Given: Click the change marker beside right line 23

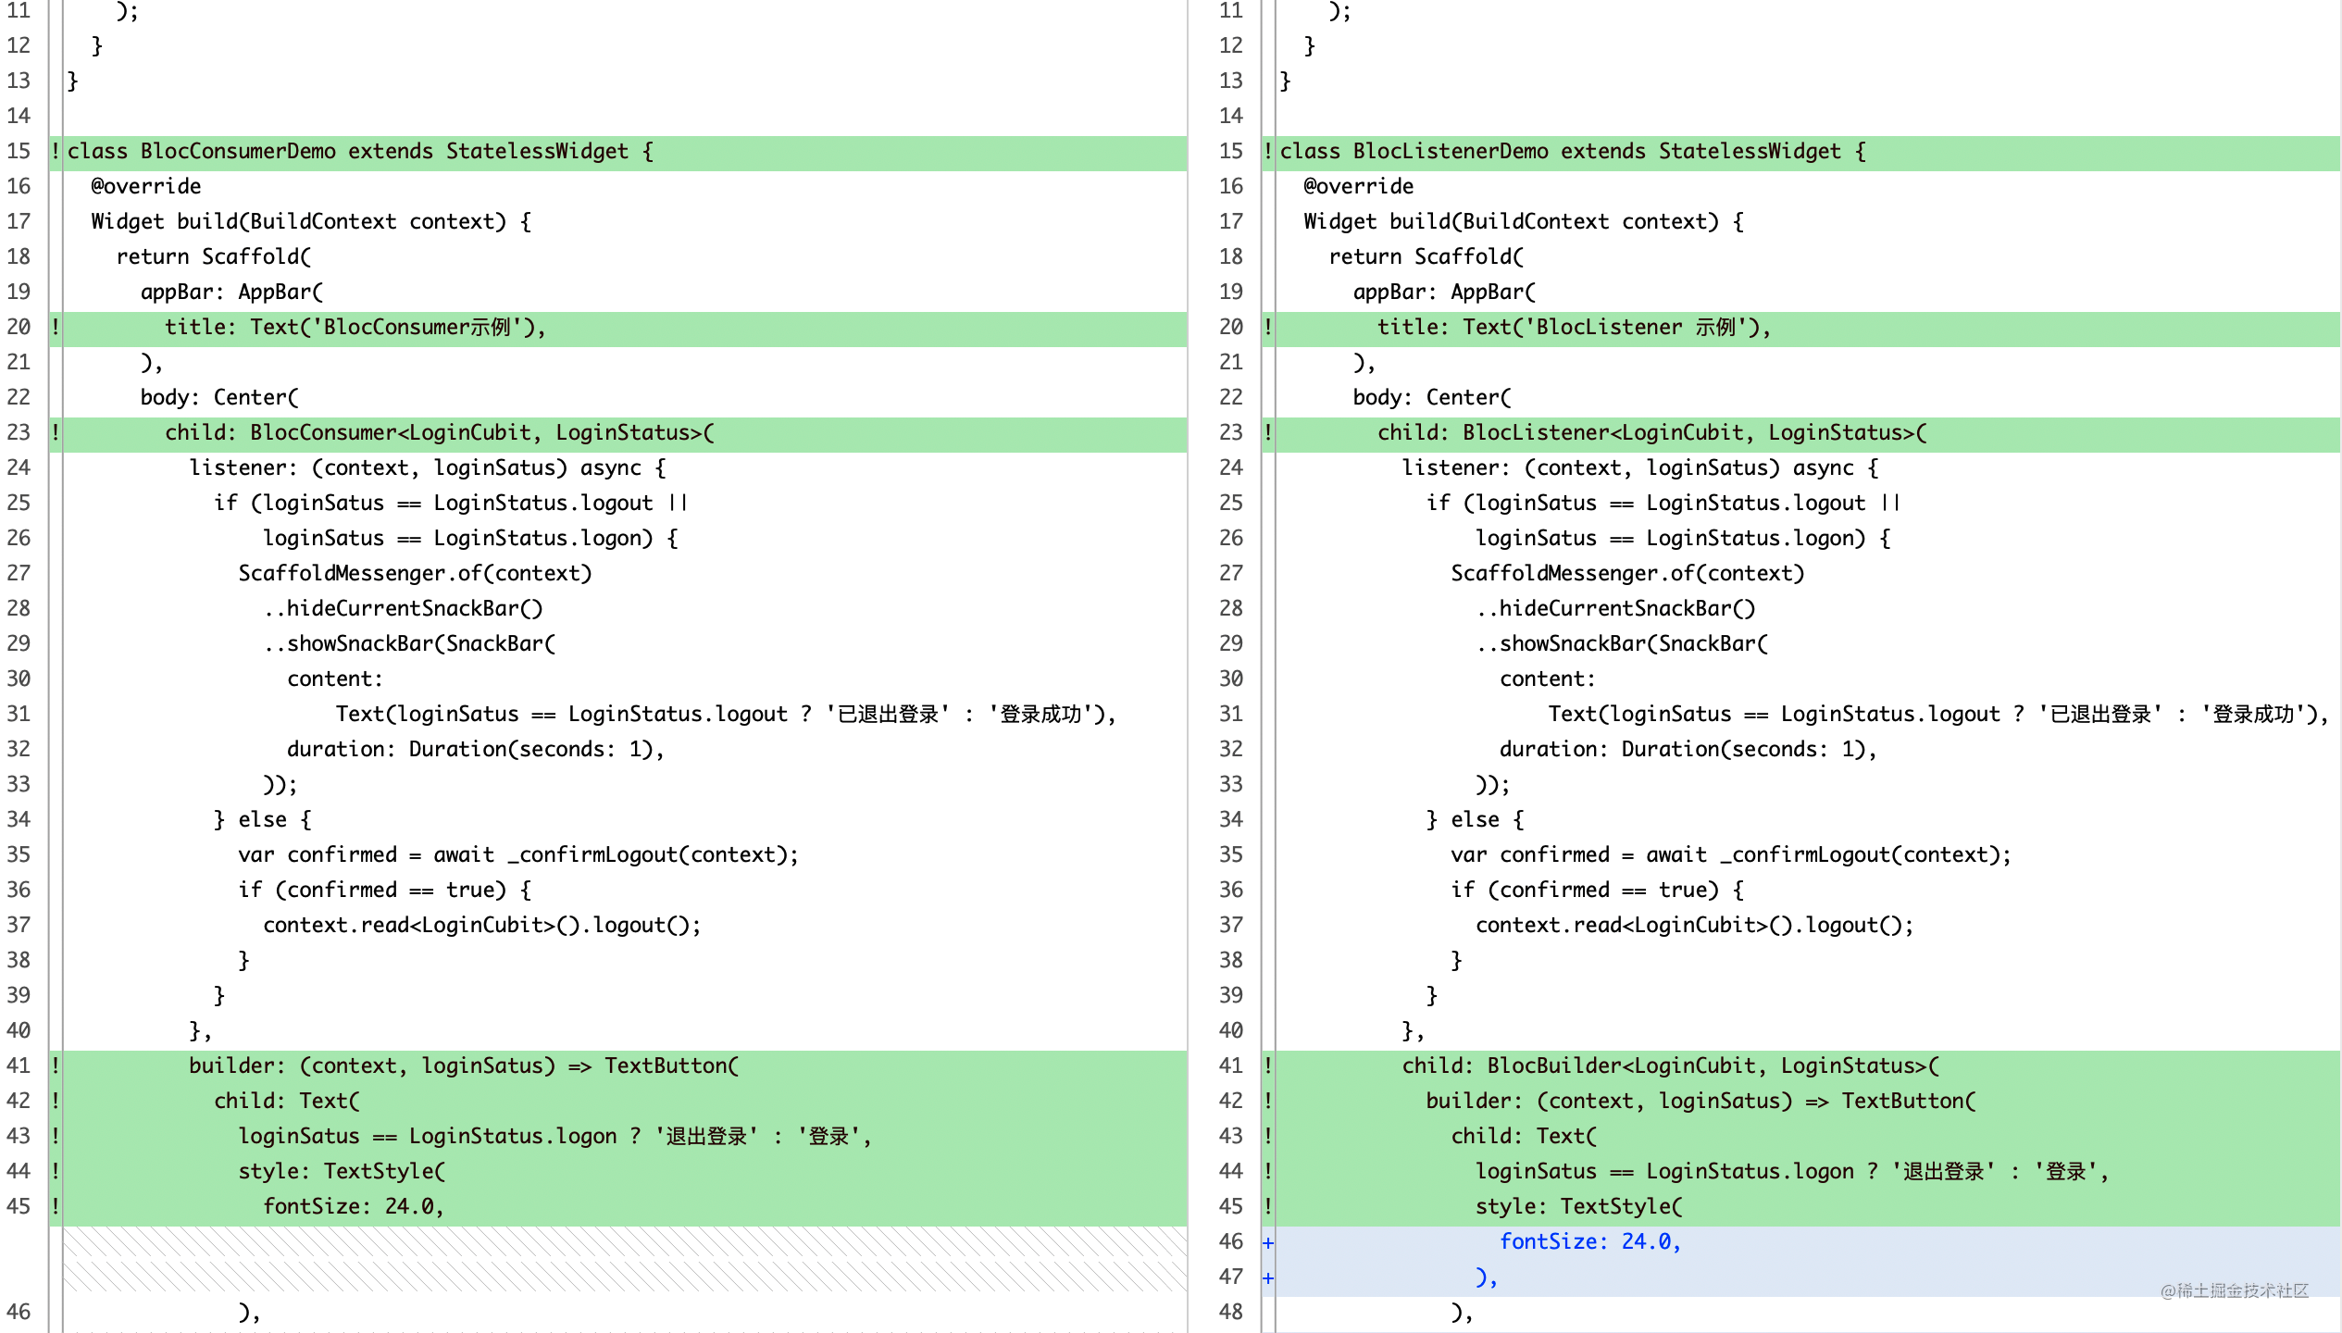Looking at the screenshot, I should [1268, 432].
